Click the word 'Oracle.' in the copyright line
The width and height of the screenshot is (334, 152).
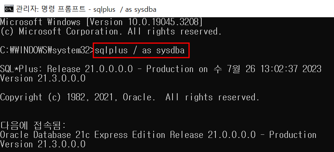[x=139, y=97]
